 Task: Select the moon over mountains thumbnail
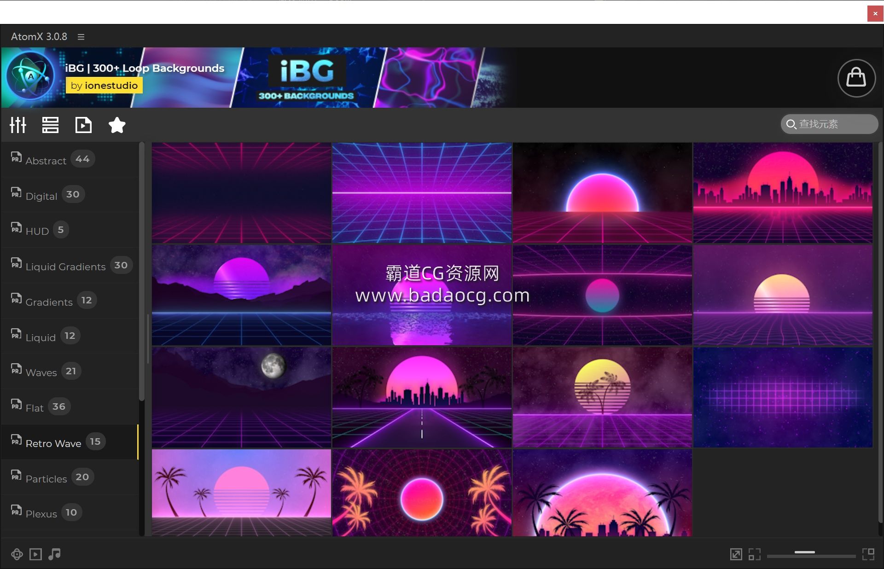(241, 397)
